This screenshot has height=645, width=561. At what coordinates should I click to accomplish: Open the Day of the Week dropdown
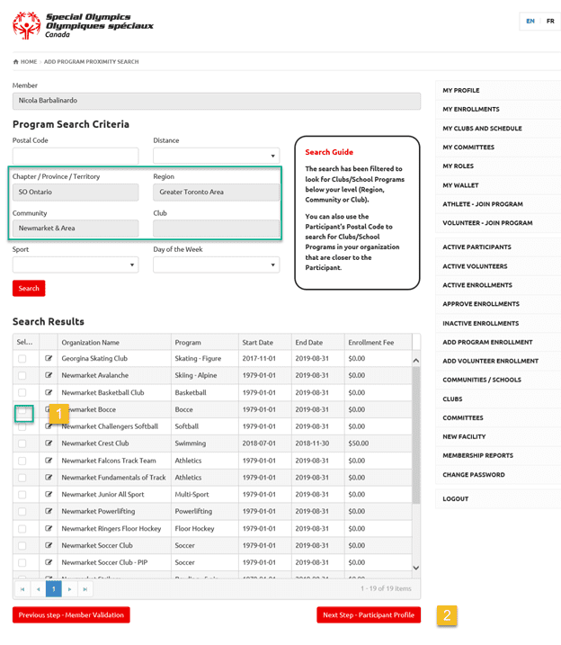tap(216, 264)
